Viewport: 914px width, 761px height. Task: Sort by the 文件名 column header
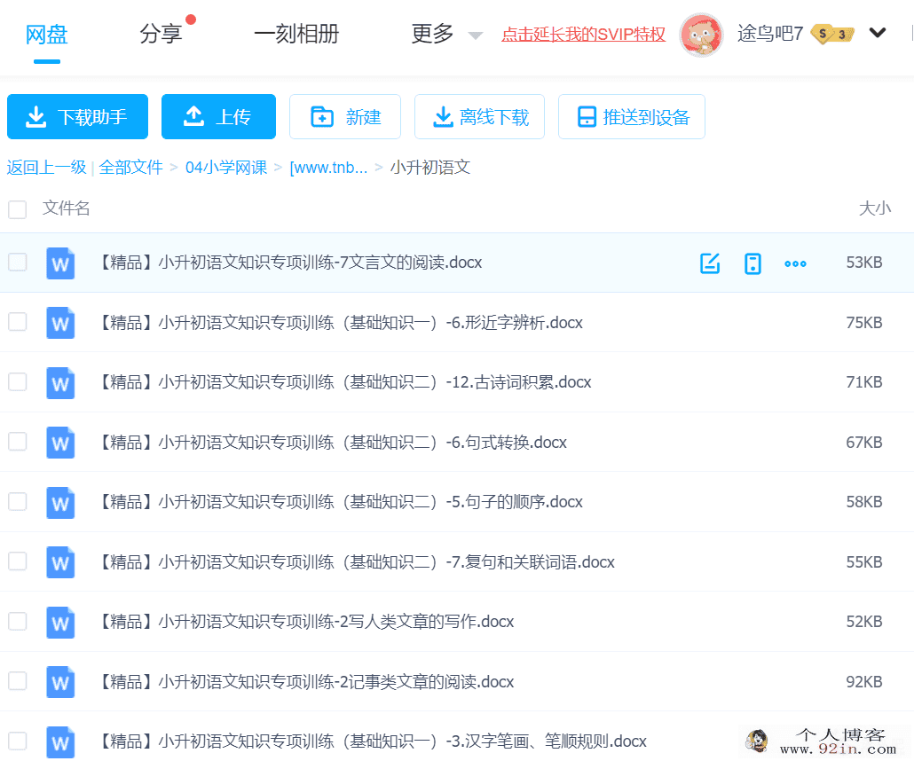66,208
